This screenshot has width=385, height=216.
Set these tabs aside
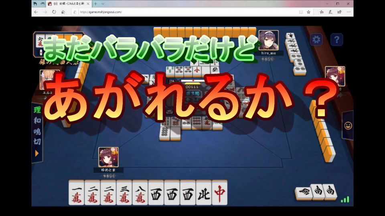click(42, 4)
